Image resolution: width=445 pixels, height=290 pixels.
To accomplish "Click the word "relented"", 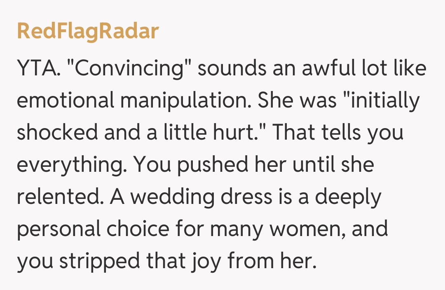I will pyautogui.click(x=59, y=197).
